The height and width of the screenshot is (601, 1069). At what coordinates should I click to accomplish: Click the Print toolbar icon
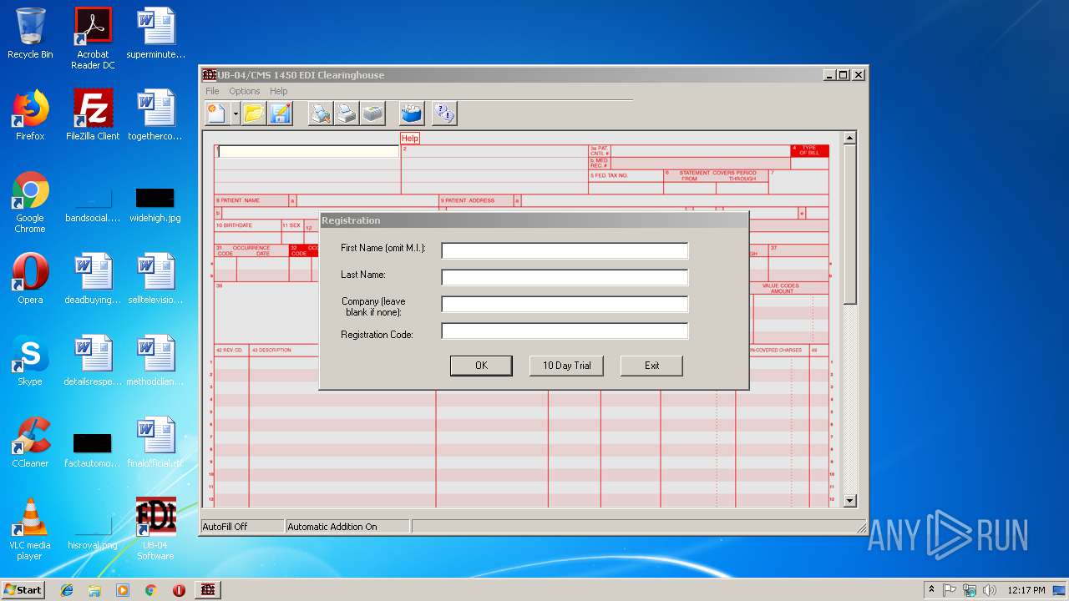coord(346,114)
